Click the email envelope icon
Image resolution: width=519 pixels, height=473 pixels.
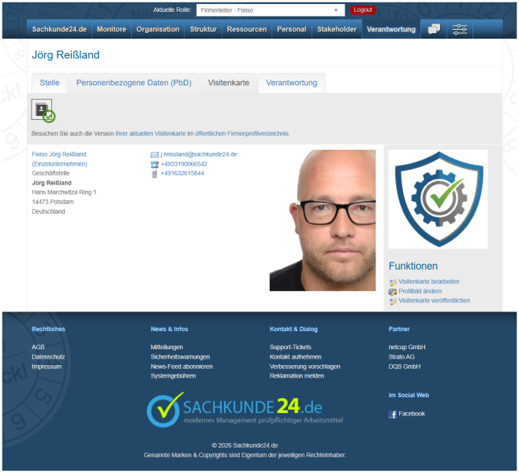coord(155,155)
